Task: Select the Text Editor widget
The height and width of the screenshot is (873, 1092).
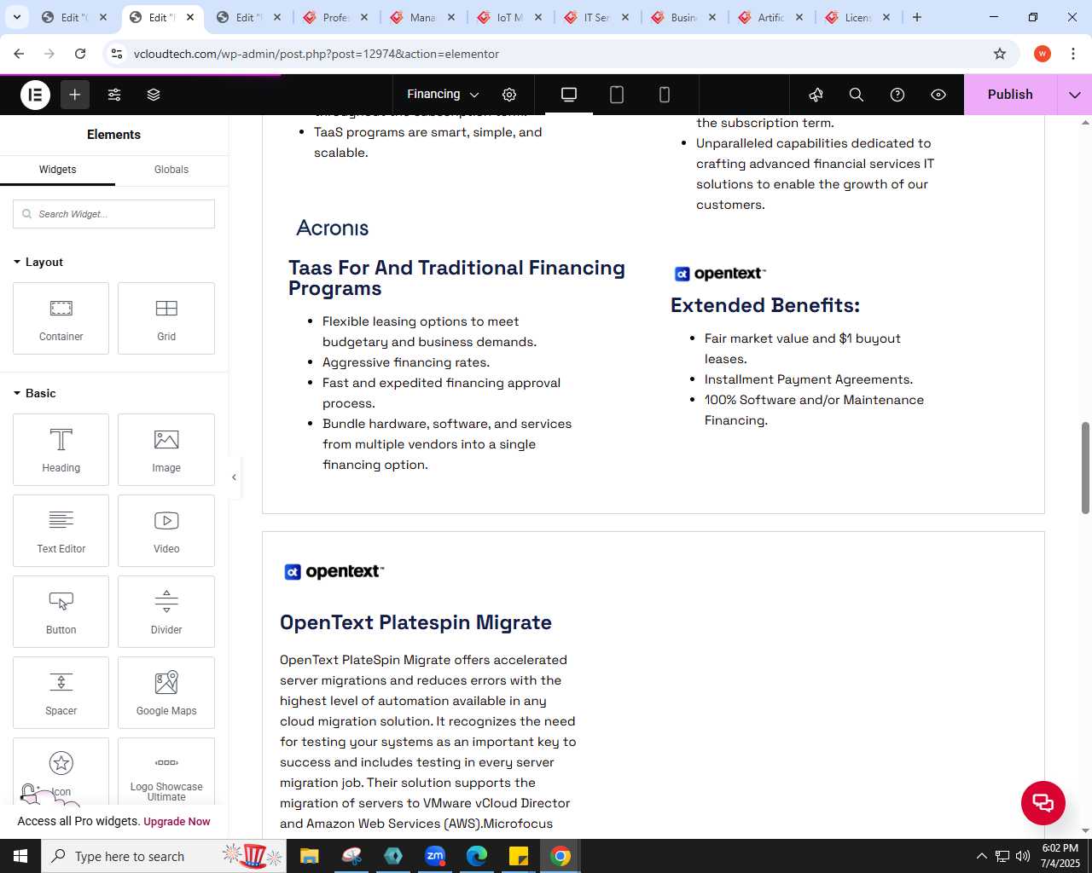Action: pyautogui.click(x=61, y=531)
